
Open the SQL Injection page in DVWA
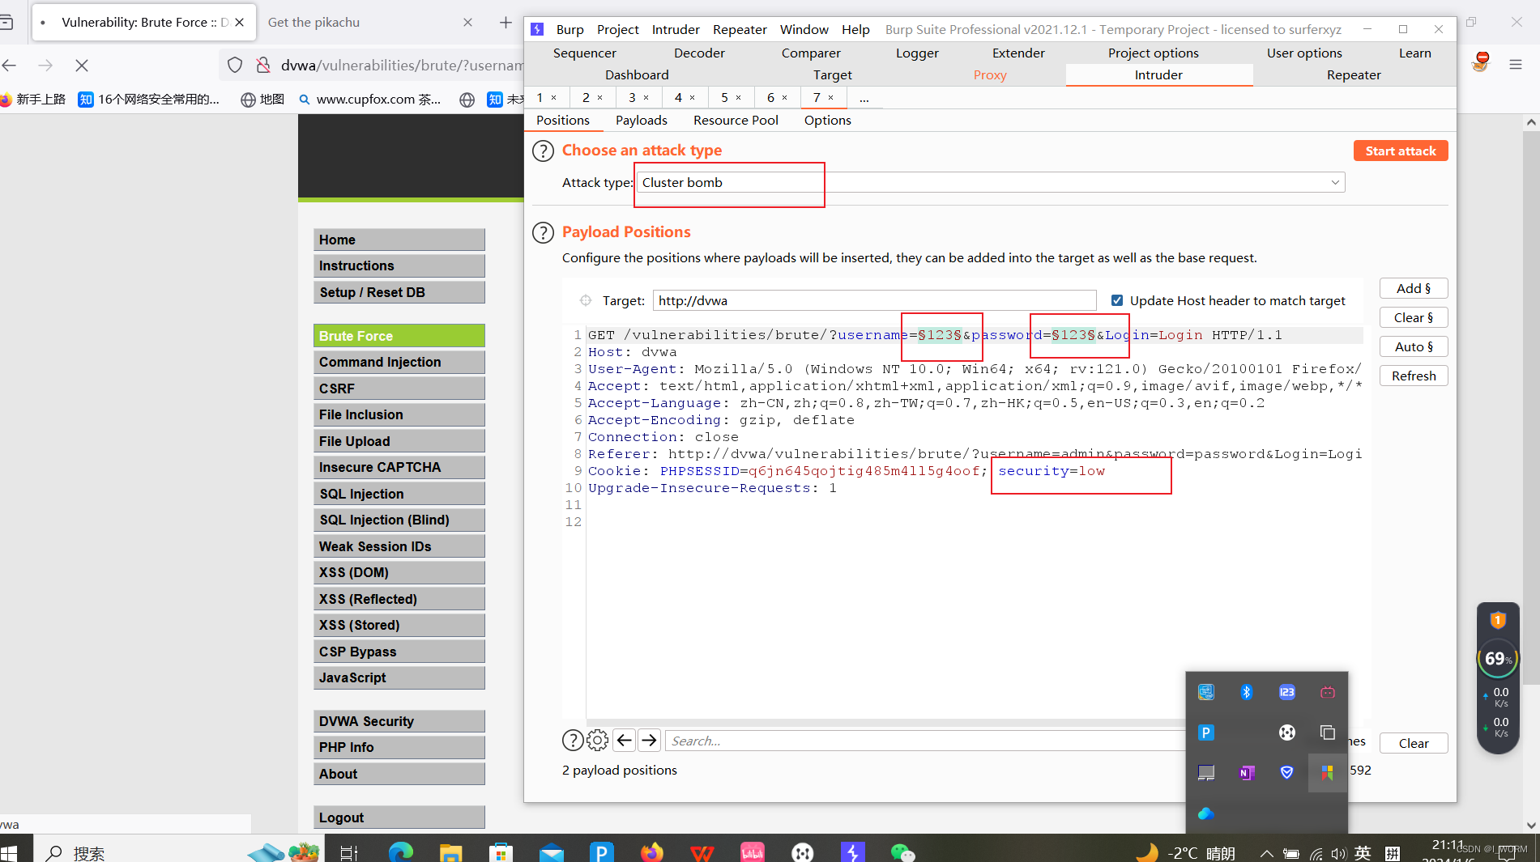(x=399, y=494)
